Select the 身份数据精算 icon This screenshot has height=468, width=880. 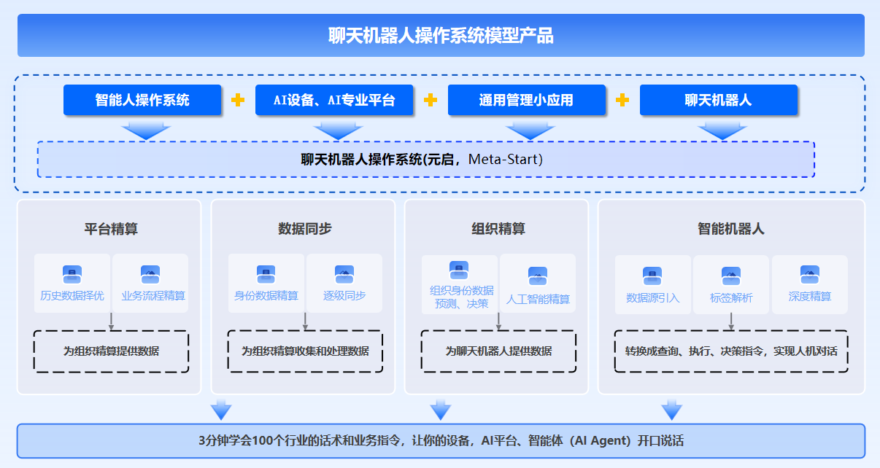[266, 275]
